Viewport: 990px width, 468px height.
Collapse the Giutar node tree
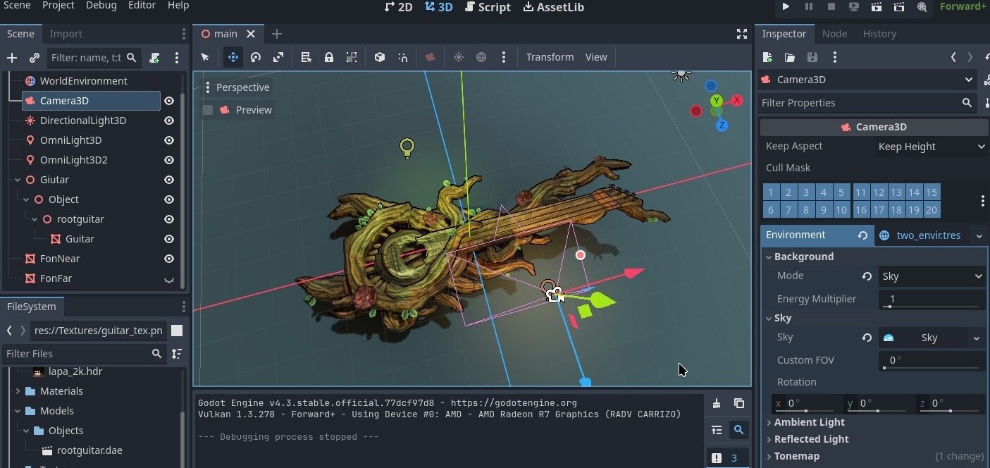tap(18, 180)
